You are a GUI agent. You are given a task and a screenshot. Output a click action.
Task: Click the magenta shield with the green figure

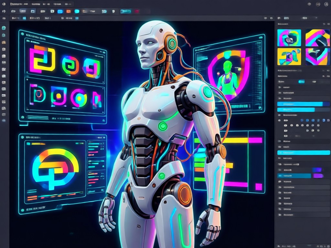[229, 75]
